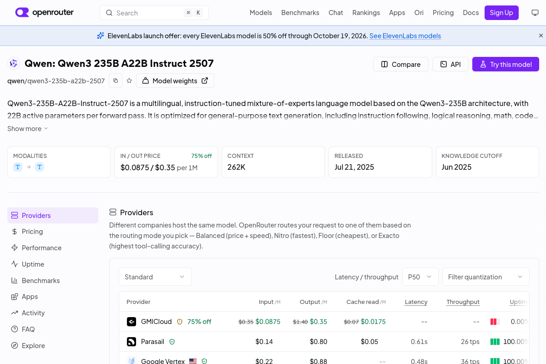
Task: Click the shield icon next to GMICloud
Action: tap(179, 322)
